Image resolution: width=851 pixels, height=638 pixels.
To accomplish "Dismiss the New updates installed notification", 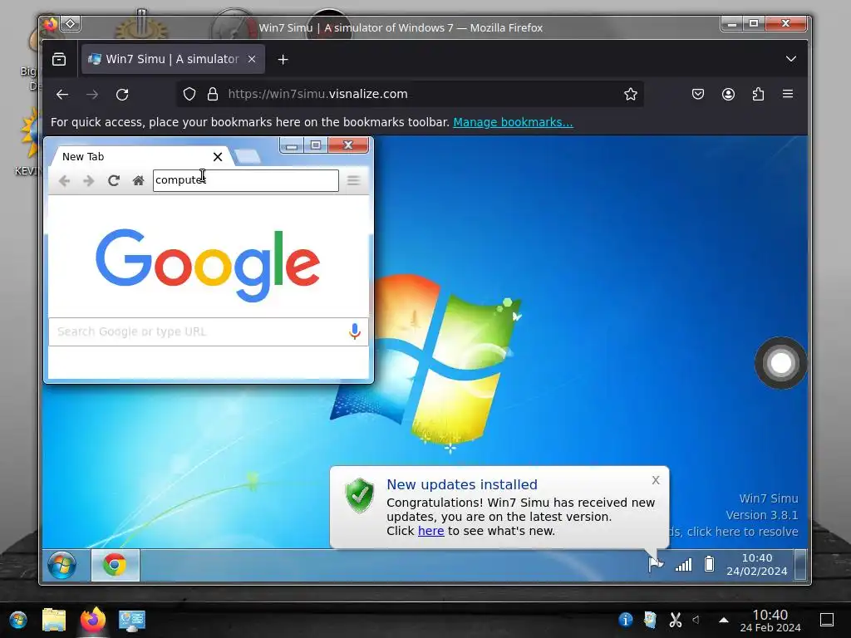I will tap(656, 480).
